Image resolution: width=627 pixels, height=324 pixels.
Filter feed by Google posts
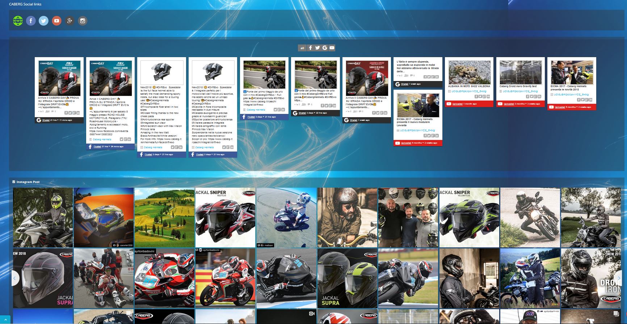click(325, 48)
